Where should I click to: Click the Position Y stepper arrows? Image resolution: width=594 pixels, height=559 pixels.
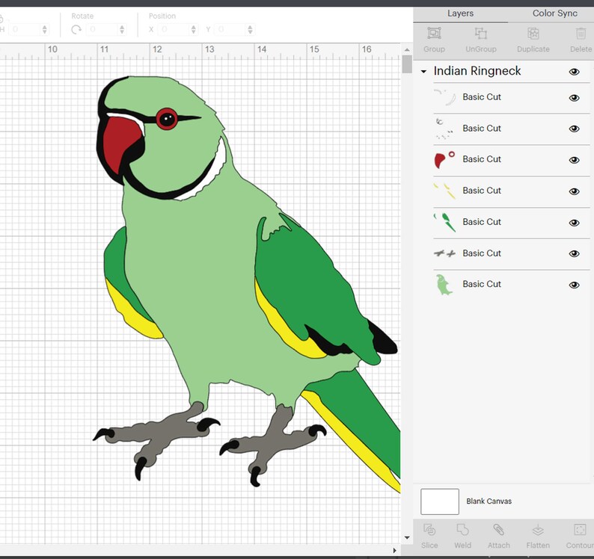click(250, 30)
